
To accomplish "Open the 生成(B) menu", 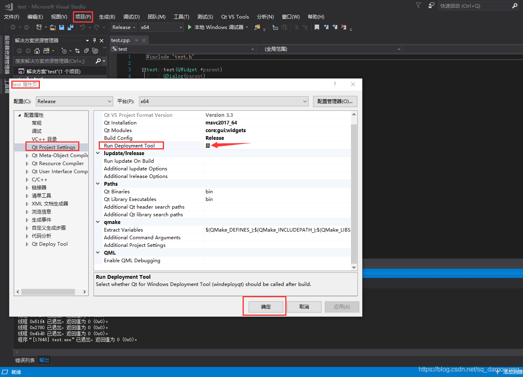I will [107, 17].
